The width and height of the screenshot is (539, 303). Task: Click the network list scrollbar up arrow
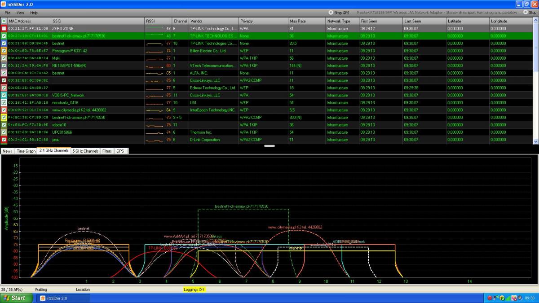[535, 21]
